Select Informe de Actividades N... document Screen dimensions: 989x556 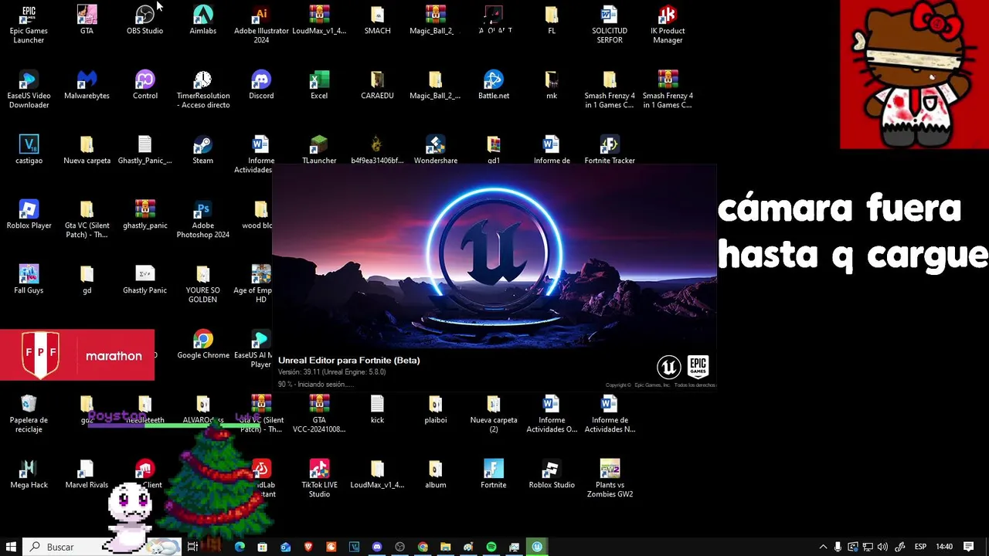pos(610,413)
